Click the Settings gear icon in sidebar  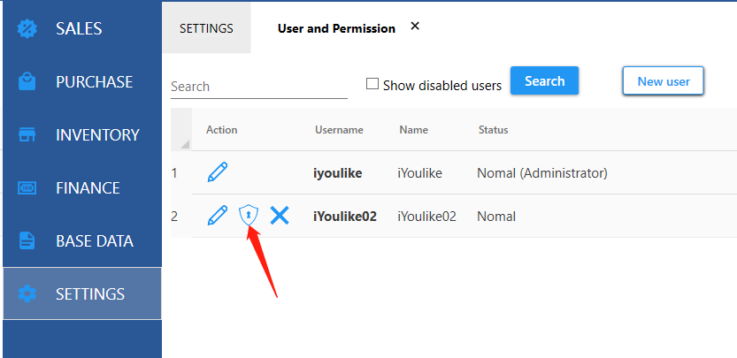coord(27,294)
